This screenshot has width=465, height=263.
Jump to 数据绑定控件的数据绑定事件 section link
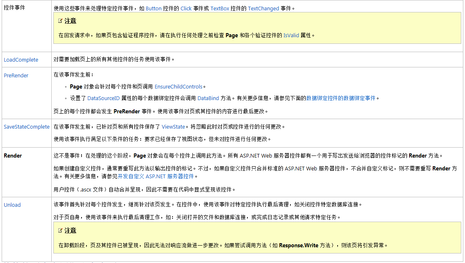(340, 98)
